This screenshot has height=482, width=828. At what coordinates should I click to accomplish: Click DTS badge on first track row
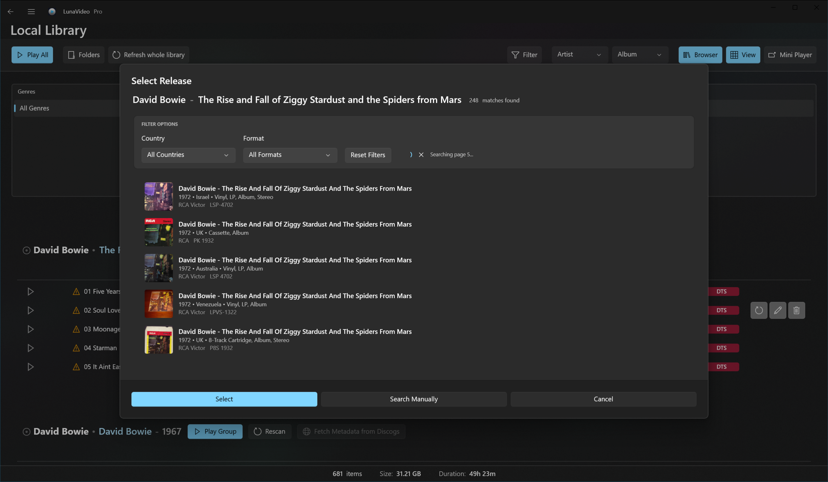tap(723, 292)
